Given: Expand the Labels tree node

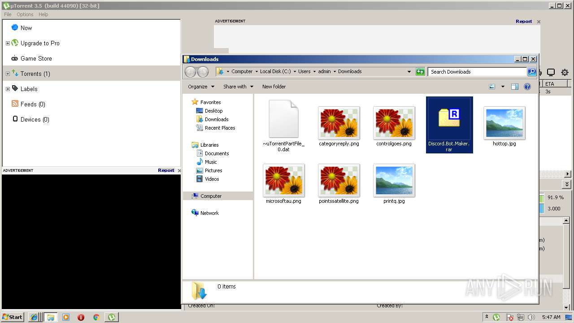Looking at the screenshot, I should (x=8, y=89).
